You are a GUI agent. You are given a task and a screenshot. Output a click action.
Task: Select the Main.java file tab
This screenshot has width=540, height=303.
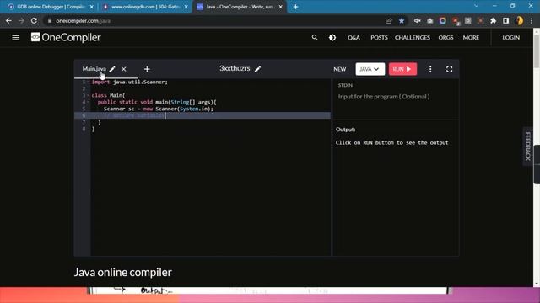pos(94,69)
